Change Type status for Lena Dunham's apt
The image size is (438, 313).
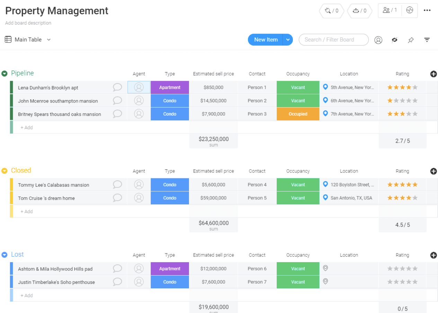pyautogui.click(x=170, y=87)
